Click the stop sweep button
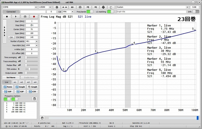Screen dimensions: 202x129 (7, 17)
